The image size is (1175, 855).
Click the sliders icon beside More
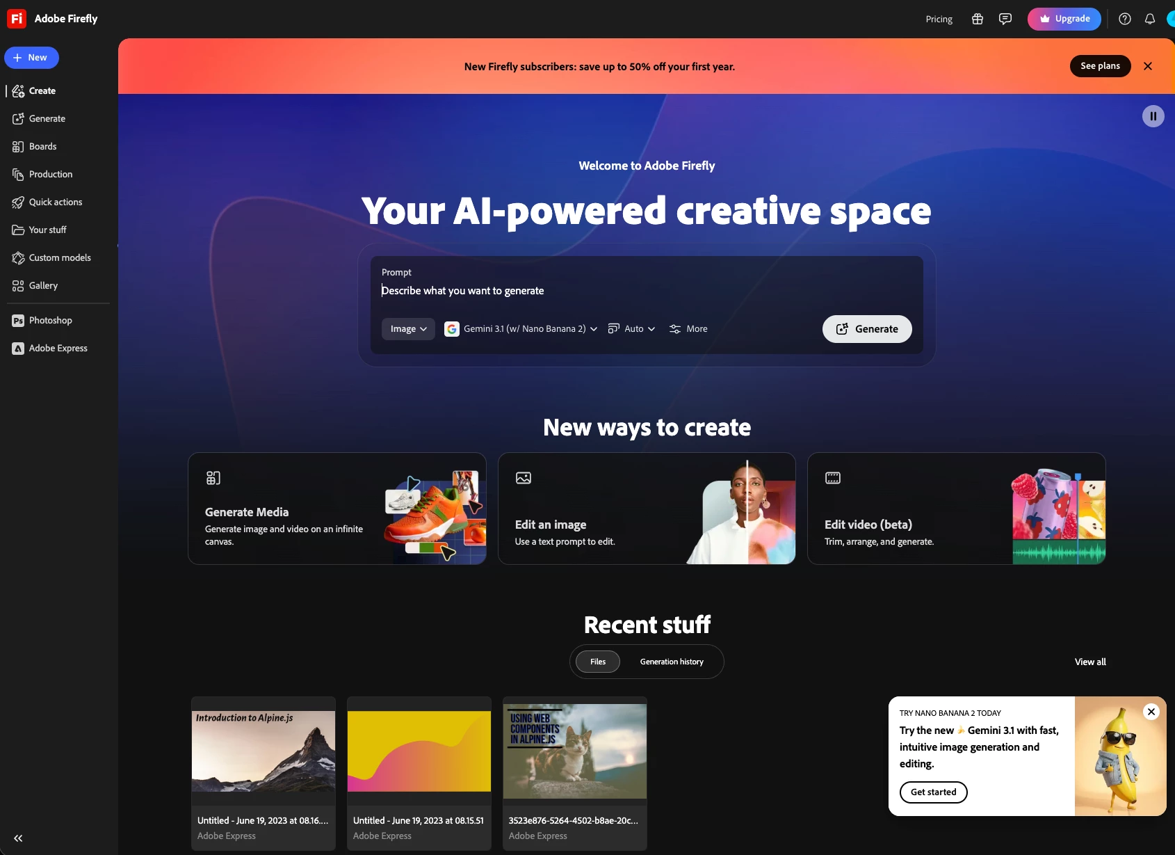(x=675, y=329)
